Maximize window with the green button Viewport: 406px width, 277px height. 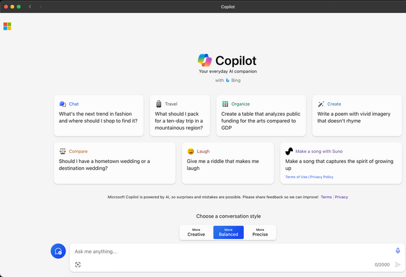(19, 7)
